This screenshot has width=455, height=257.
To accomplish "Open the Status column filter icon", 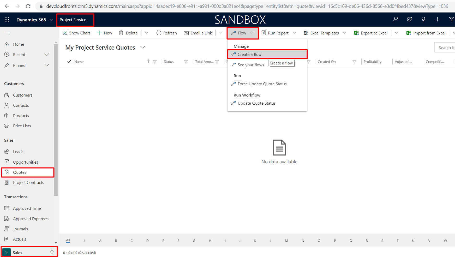I will pyautogui.click(x=186, y=62).
